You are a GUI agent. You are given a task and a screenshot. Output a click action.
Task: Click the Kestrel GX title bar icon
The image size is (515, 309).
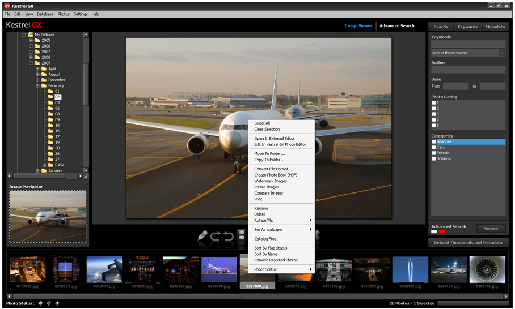7,6
